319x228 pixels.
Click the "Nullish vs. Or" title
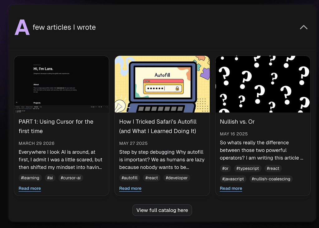[237, 122]
